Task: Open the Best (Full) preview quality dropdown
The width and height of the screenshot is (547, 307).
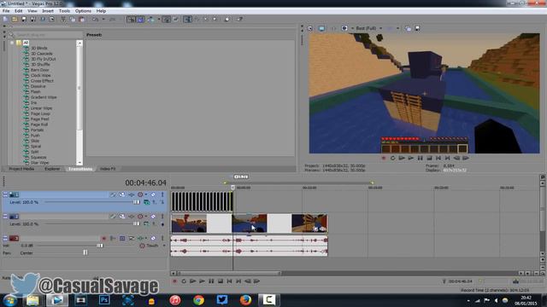Action: point(380,28)
